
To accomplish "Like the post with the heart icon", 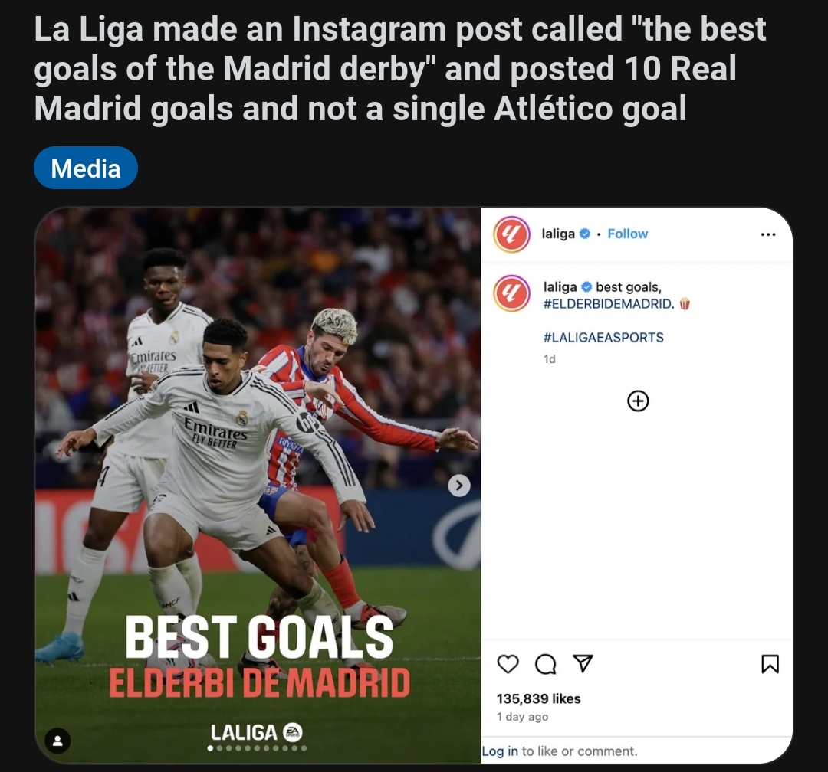I will pyautogui.click(x=508, y=664).
